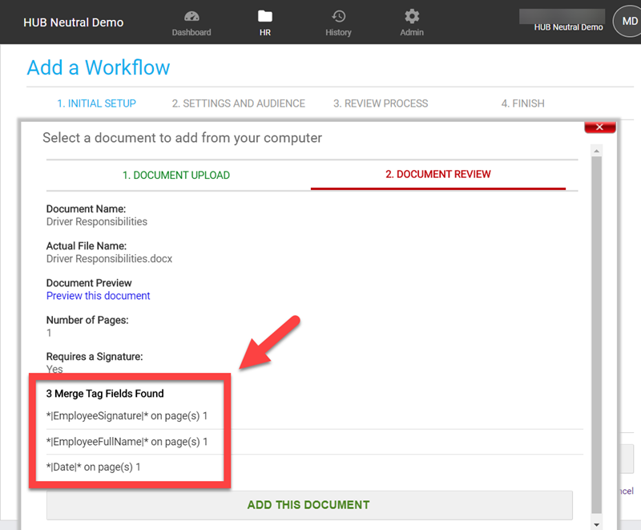
Task: Open the History clock icon
Action: click(338, 17)
